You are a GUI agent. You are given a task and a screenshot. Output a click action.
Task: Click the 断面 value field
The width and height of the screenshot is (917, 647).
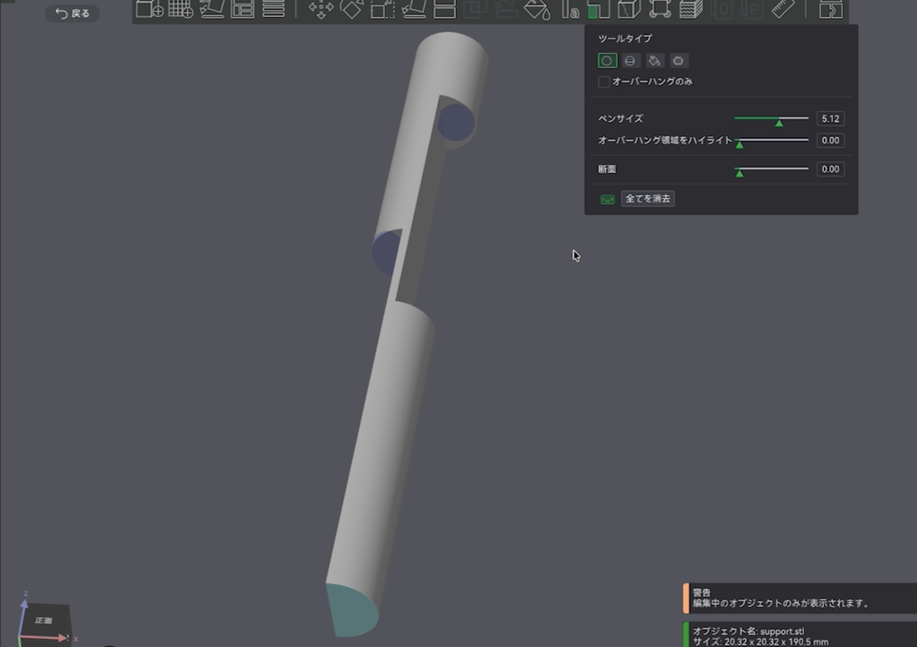coord(830,169)
